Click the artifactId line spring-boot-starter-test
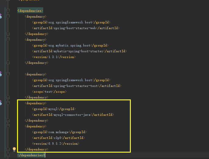This screenshot has width=209, height=159. [77, 86]
